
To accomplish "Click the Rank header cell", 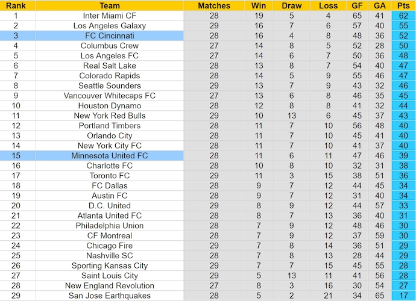I will coord(16,5).
